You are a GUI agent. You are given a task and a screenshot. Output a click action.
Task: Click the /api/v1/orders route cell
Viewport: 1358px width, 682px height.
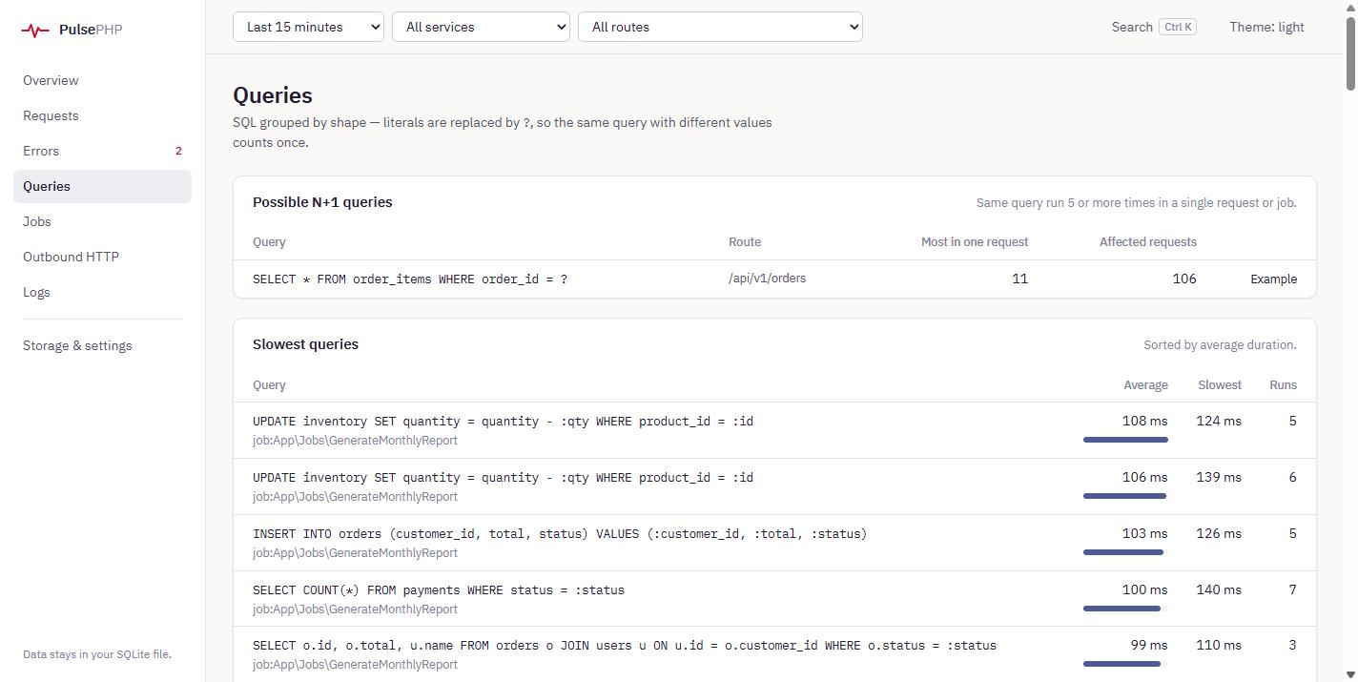pyautogui.click(x=767, y=279)
